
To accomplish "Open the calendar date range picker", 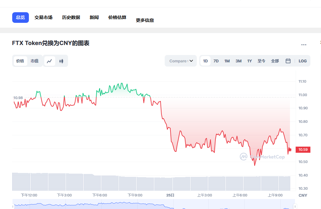I will [x=288, y=61].
